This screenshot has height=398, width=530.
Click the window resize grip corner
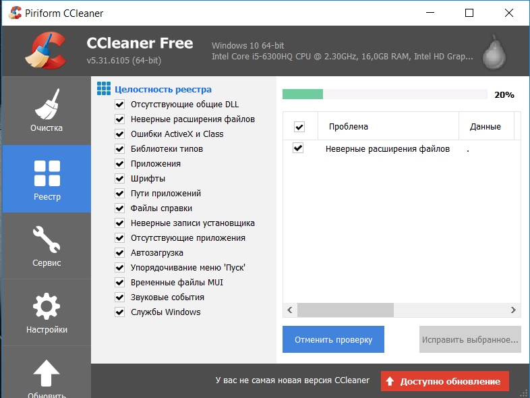click(523, 392)
